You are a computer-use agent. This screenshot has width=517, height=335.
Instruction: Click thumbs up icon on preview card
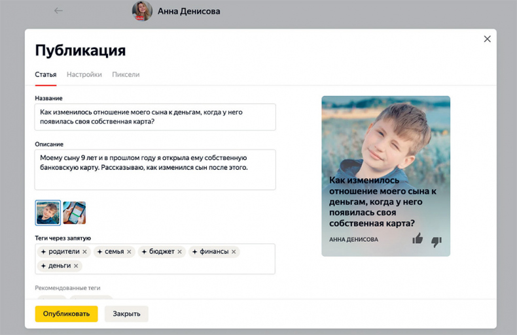tap(418, 239)
